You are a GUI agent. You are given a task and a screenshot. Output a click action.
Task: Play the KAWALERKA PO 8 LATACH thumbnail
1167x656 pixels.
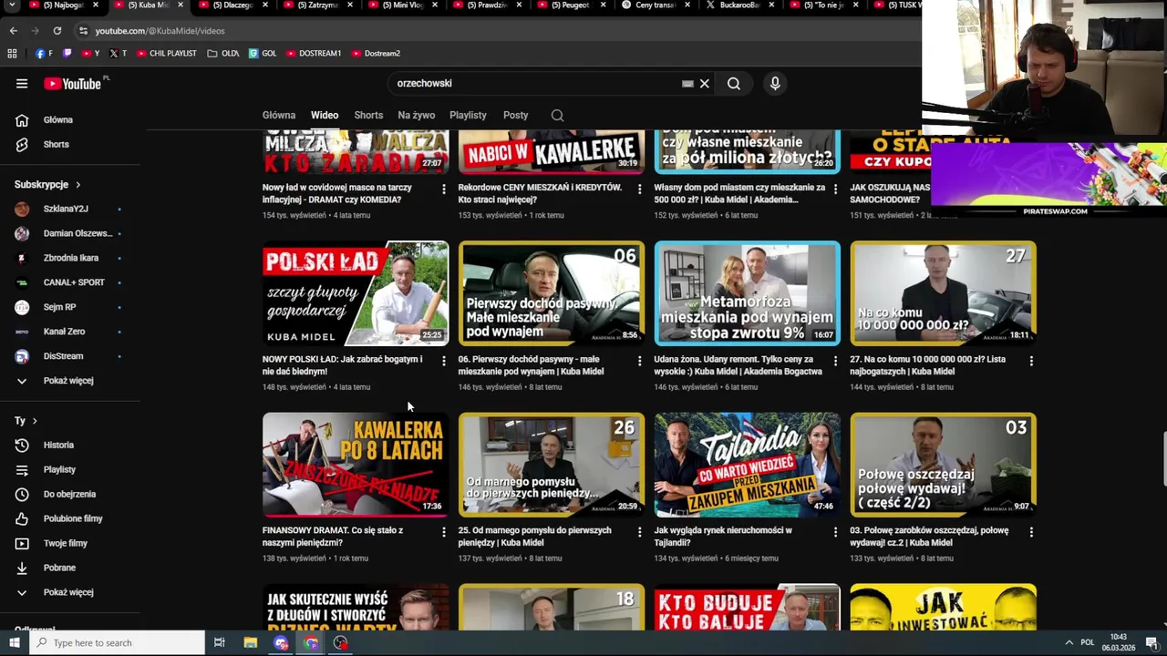point(356,465)
